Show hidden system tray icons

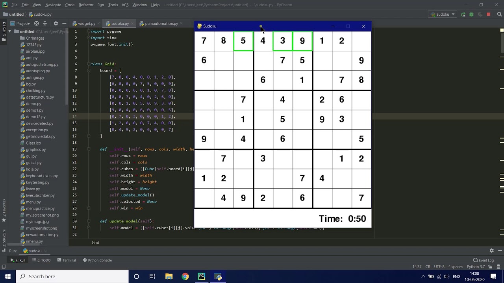point(423,276)
